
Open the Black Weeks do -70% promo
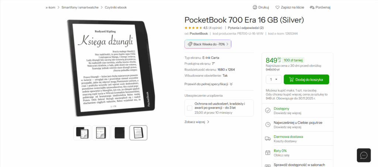point(208,44)
